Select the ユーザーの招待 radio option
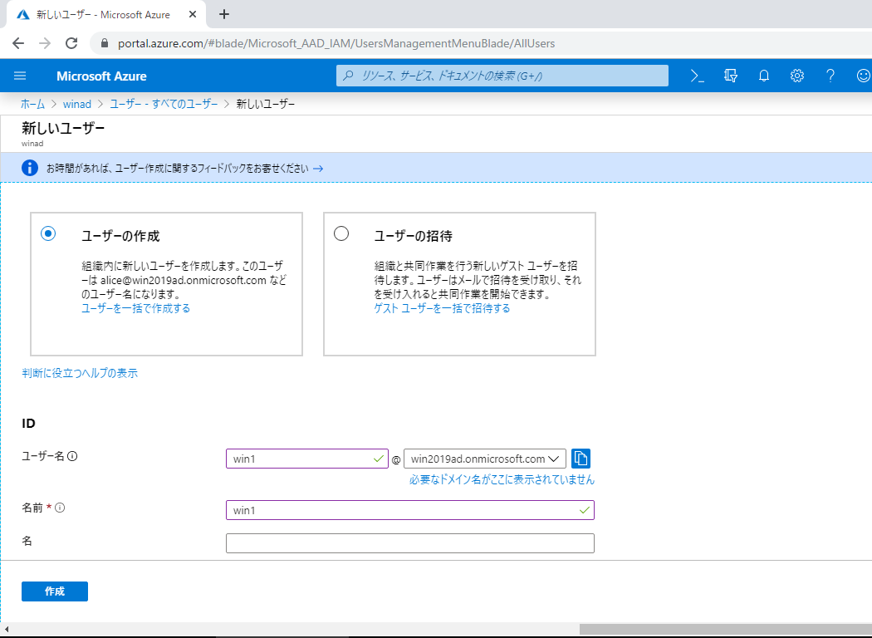Viewport: 872px width, 638px height. point(341,233)
